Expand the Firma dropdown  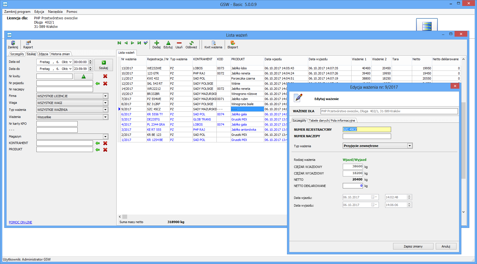105,96
